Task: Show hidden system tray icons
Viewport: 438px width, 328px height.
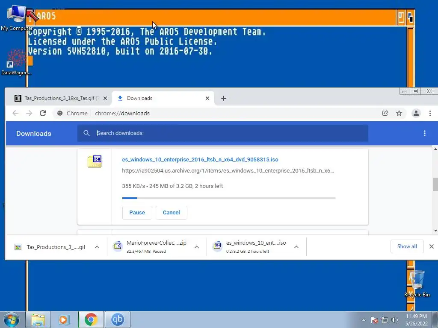Action: click(x=364, y=320)
